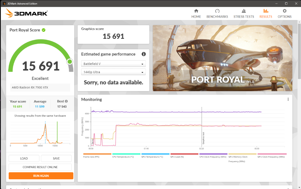
Task: Click the 'Sorry, no data available.' message
Action: 113,83
